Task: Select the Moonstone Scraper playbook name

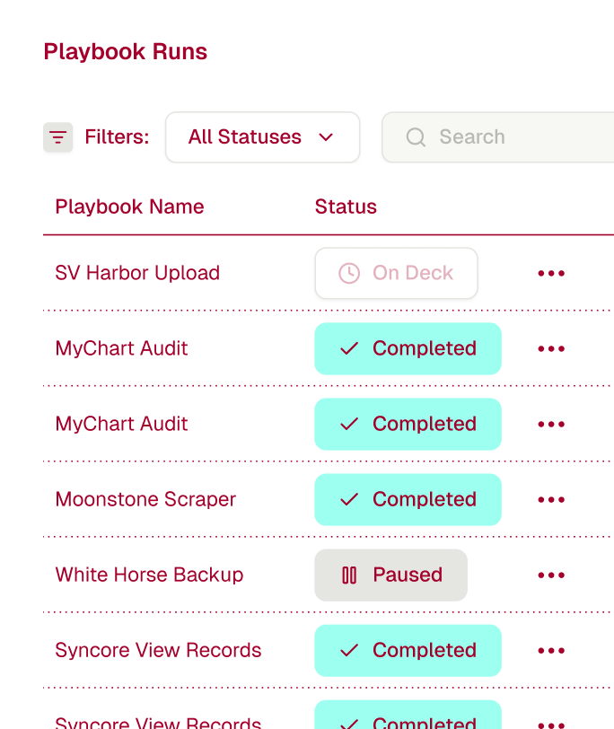Action: pyautogui.click(x=145, y=499)
